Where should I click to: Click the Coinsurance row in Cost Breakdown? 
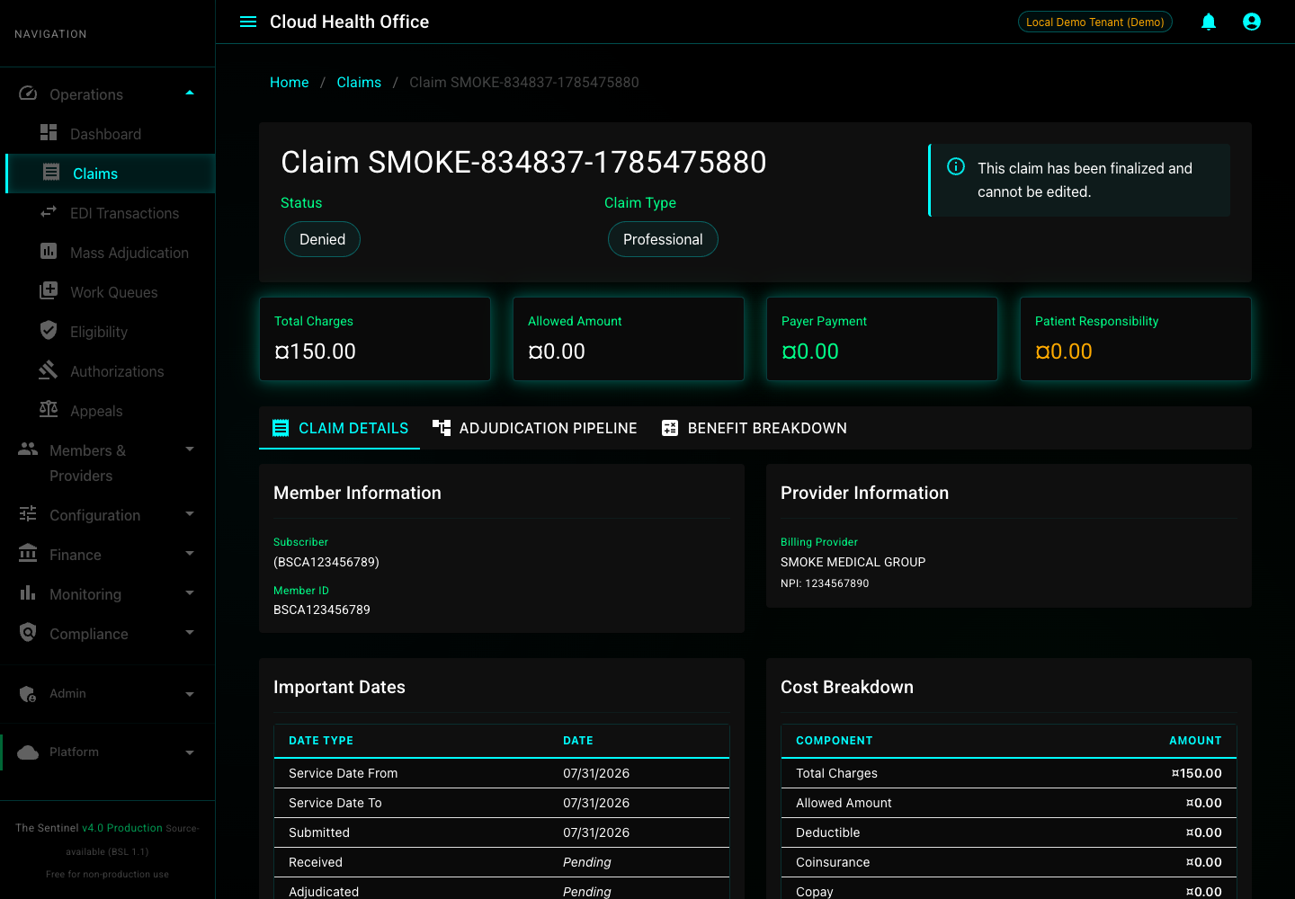(1009, 862)
